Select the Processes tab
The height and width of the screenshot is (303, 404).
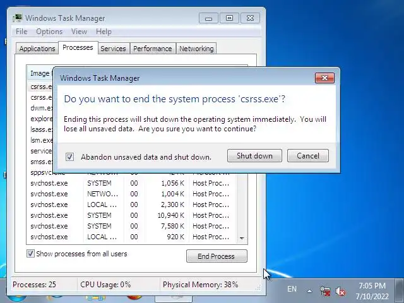[78, 48]
